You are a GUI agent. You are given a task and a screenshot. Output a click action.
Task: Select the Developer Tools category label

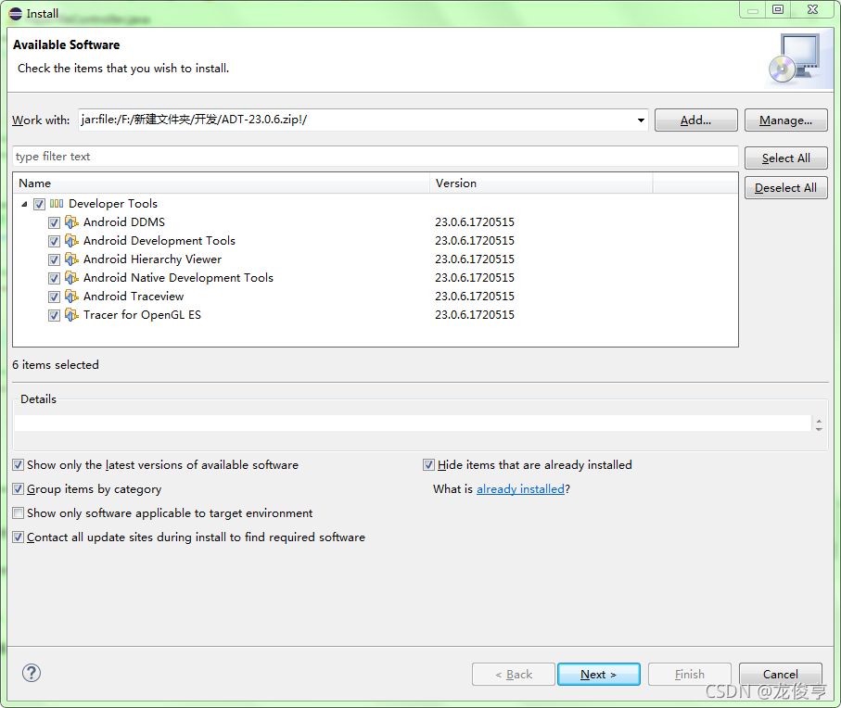click(113, 204)
